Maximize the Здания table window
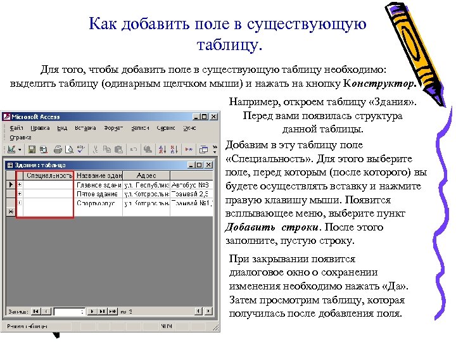 199,165
